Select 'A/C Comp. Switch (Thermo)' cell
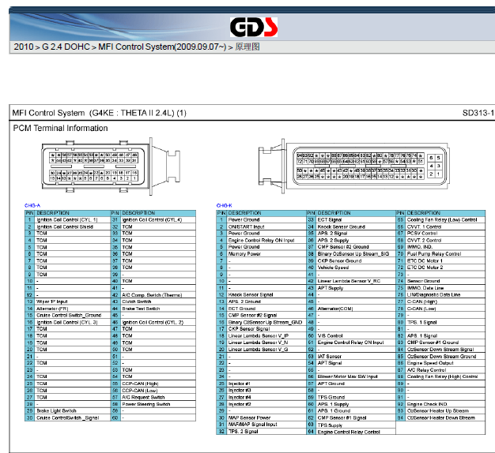 tap(158, 295)
